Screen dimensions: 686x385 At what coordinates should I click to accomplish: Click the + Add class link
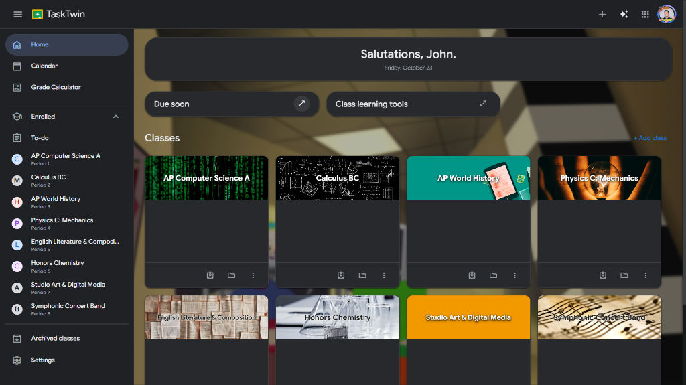pyautogui.click(x=650, y=138)
